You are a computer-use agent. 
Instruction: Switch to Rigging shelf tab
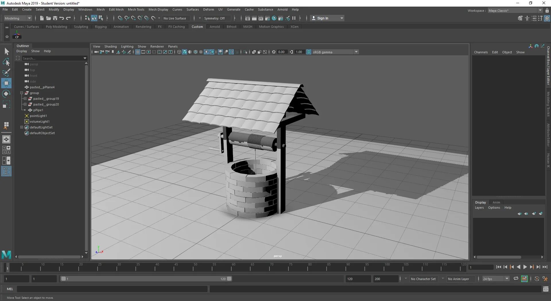(x=101, y=27)
